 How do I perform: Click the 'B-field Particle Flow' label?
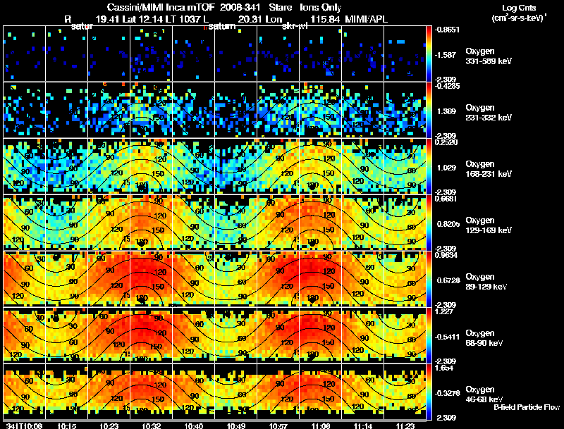tap(527, 407)
